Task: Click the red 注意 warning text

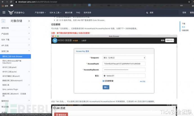Action: [71, 33]
